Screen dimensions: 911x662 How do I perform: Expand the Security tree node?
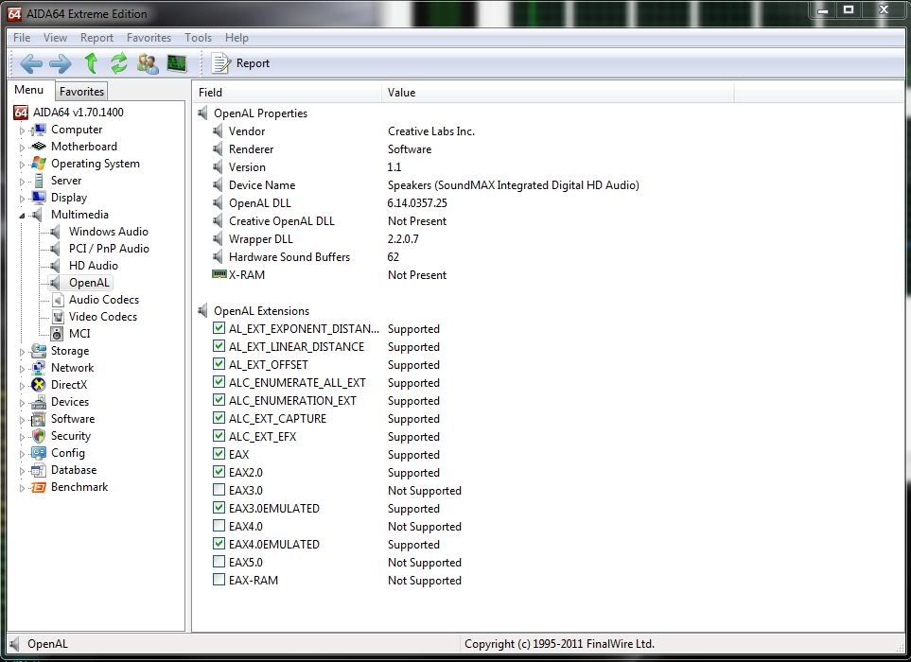pos(22,437)
